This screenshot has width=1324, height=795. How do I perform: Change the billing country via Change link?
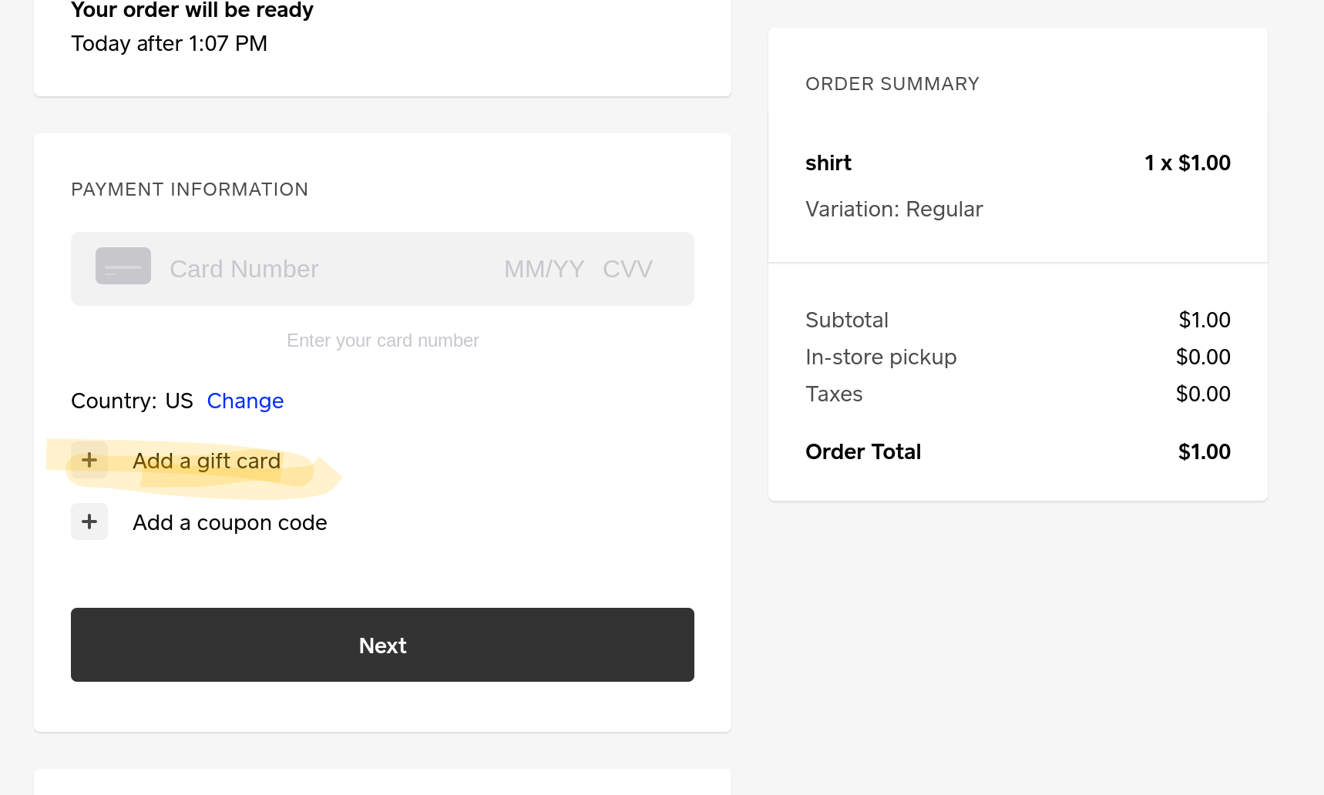click(245, 401)
